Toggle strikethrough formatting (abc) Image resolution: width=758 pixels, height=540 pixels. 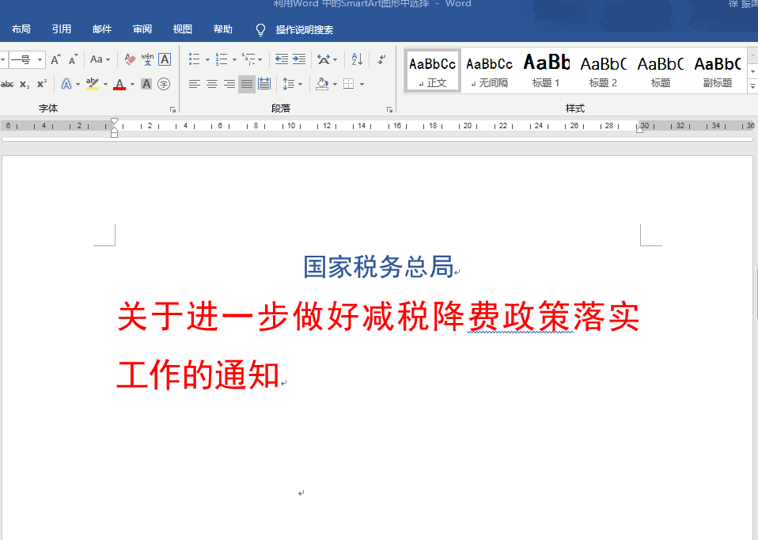coord(7,84)
